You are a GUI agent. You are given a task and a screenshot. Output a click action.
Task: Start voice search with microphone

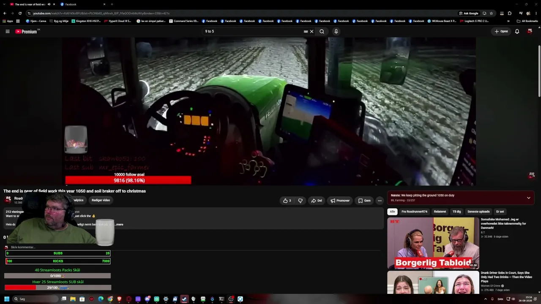click(336, 31)
